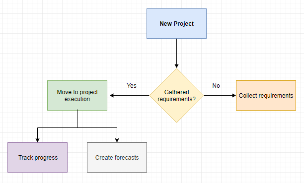
Task: Click the Collect requirements box
Action: click(266, 96)
